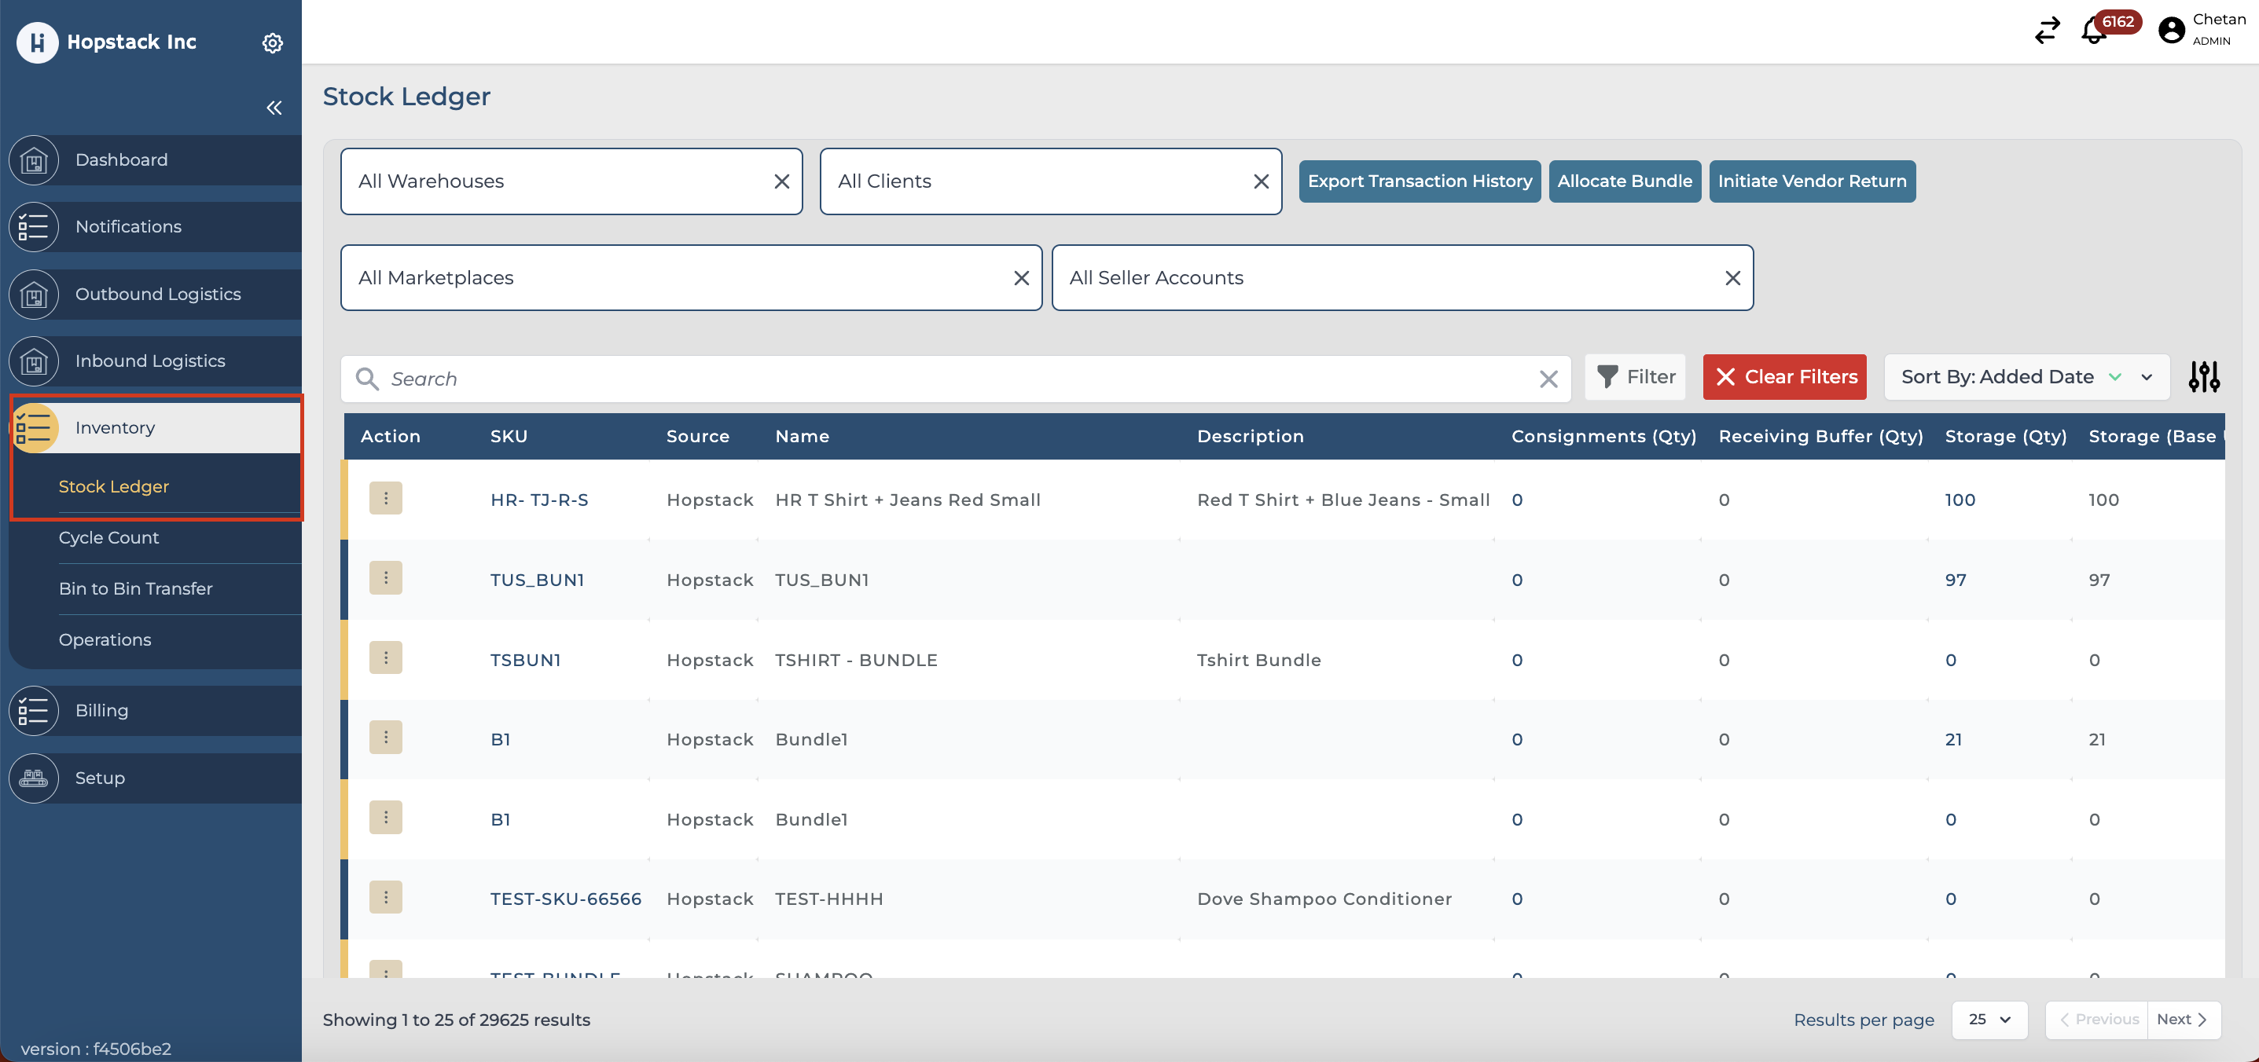
Task: Toggle sort direction green arrow
Action: coord(2114,377)
